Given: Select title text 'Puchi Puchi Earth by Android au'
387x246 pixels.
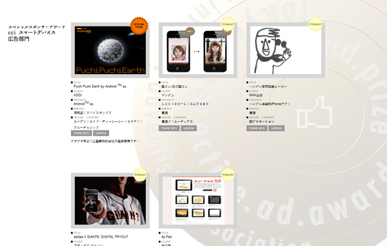Looking at the screenshot, I should tap(100, 86).
